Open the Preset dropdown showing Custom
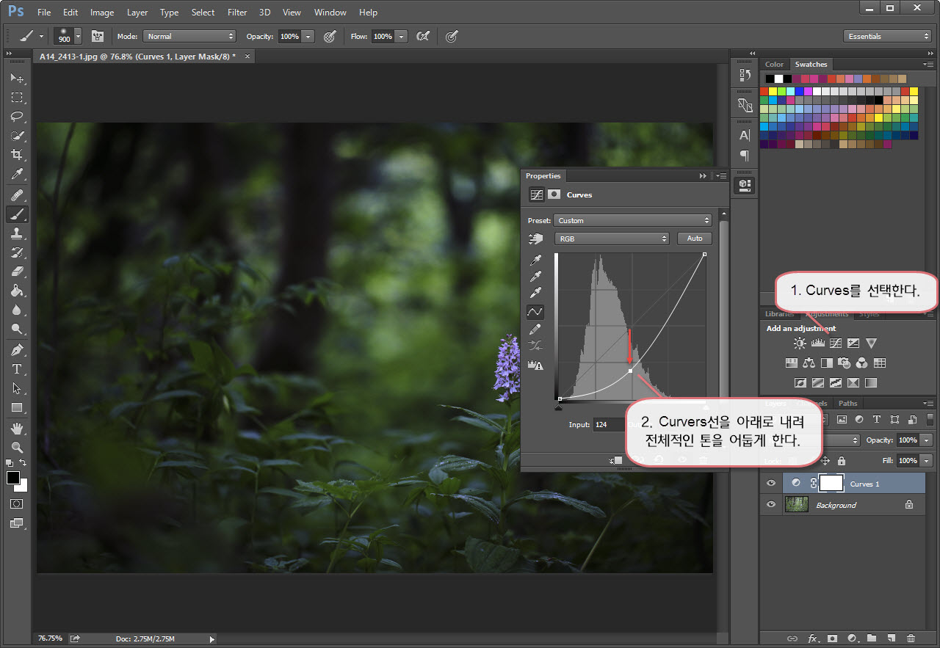 [633, 220]
